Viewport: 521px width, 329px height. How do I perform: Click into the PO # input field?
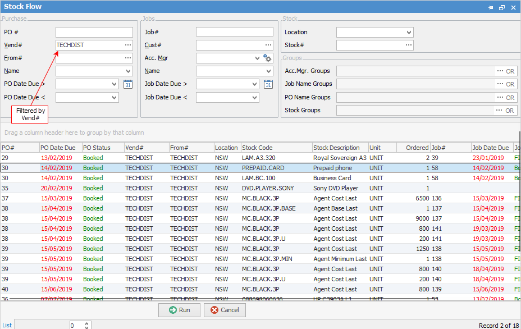94,33
